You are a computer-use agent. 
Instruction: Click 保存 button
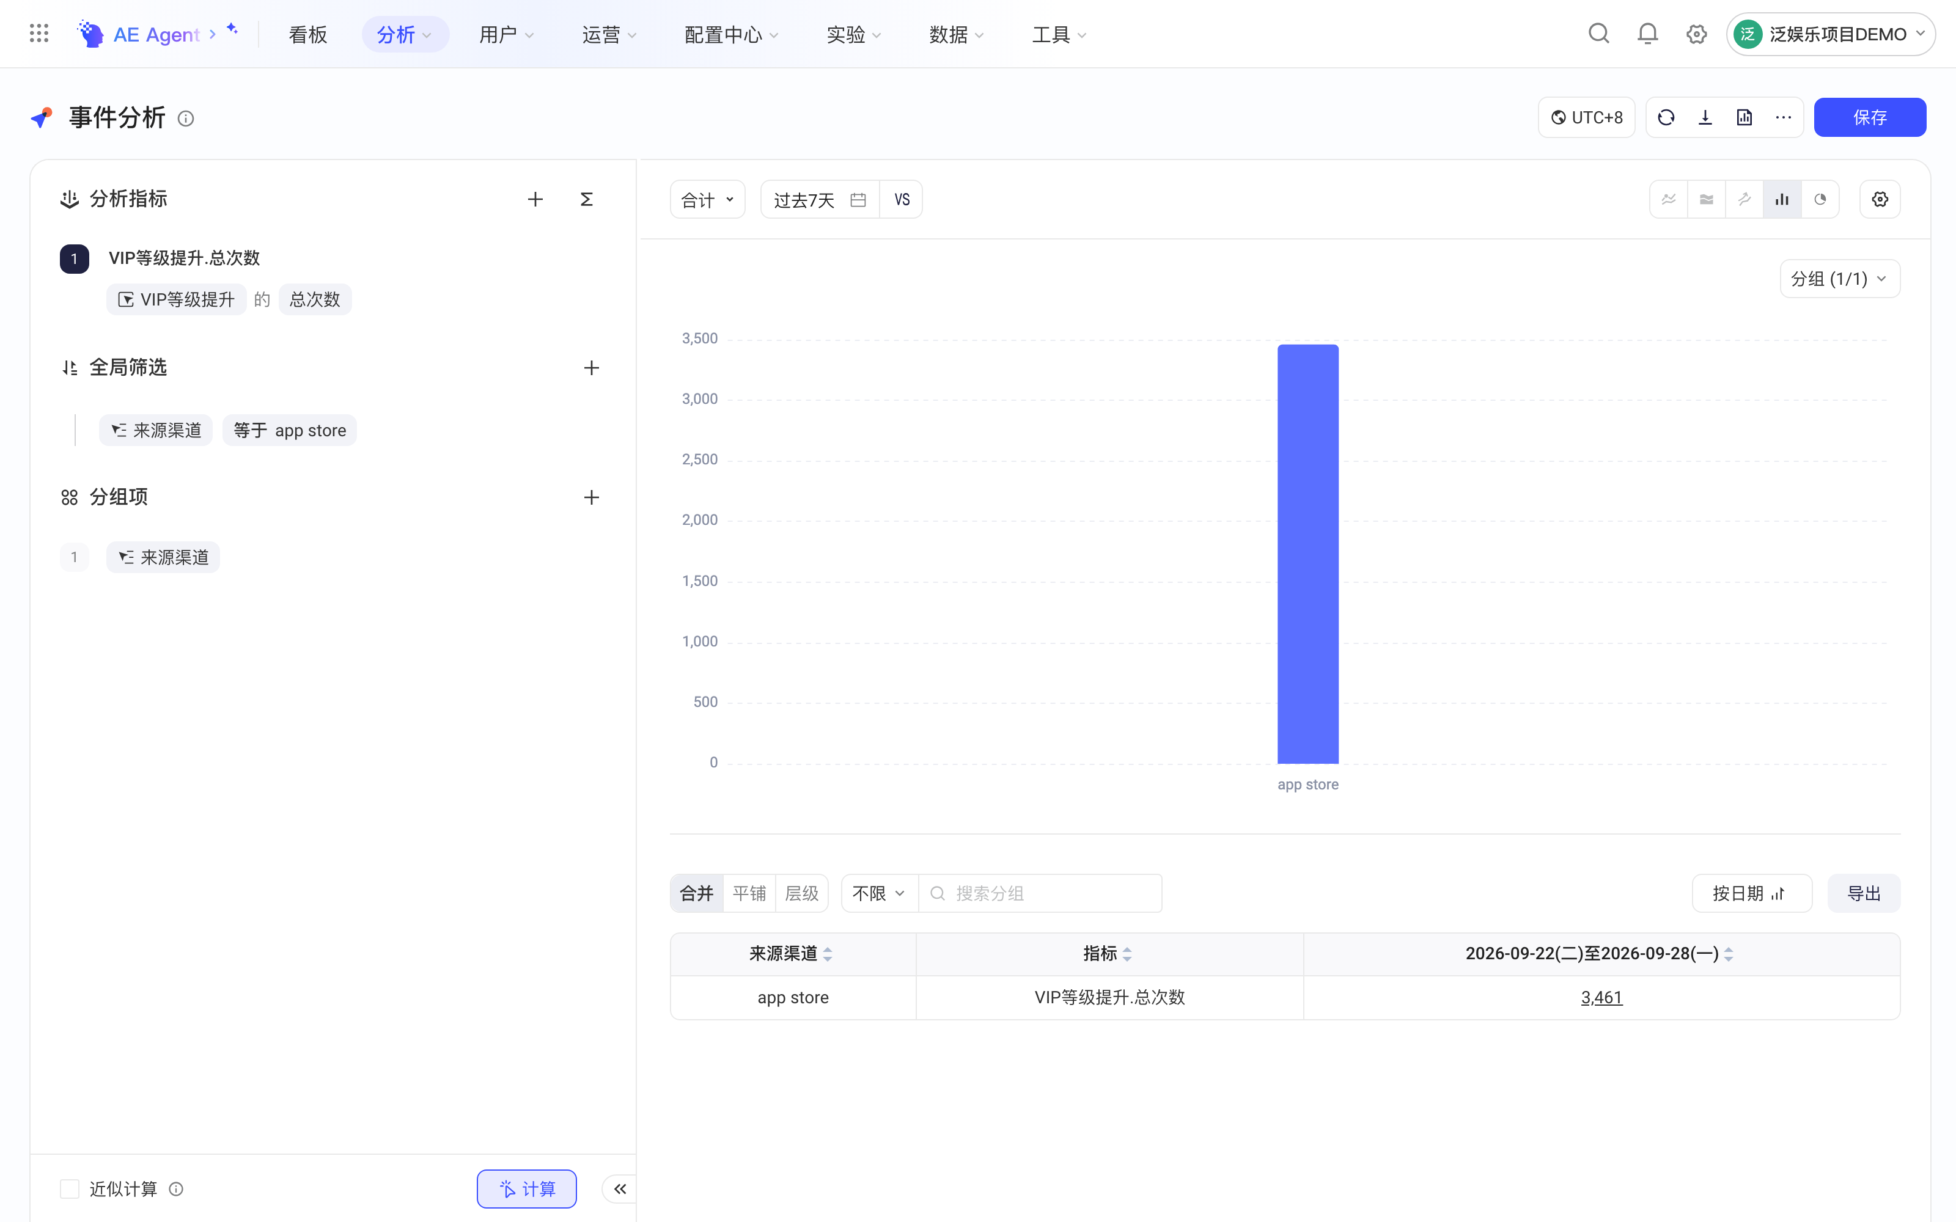click(1870, 118)
